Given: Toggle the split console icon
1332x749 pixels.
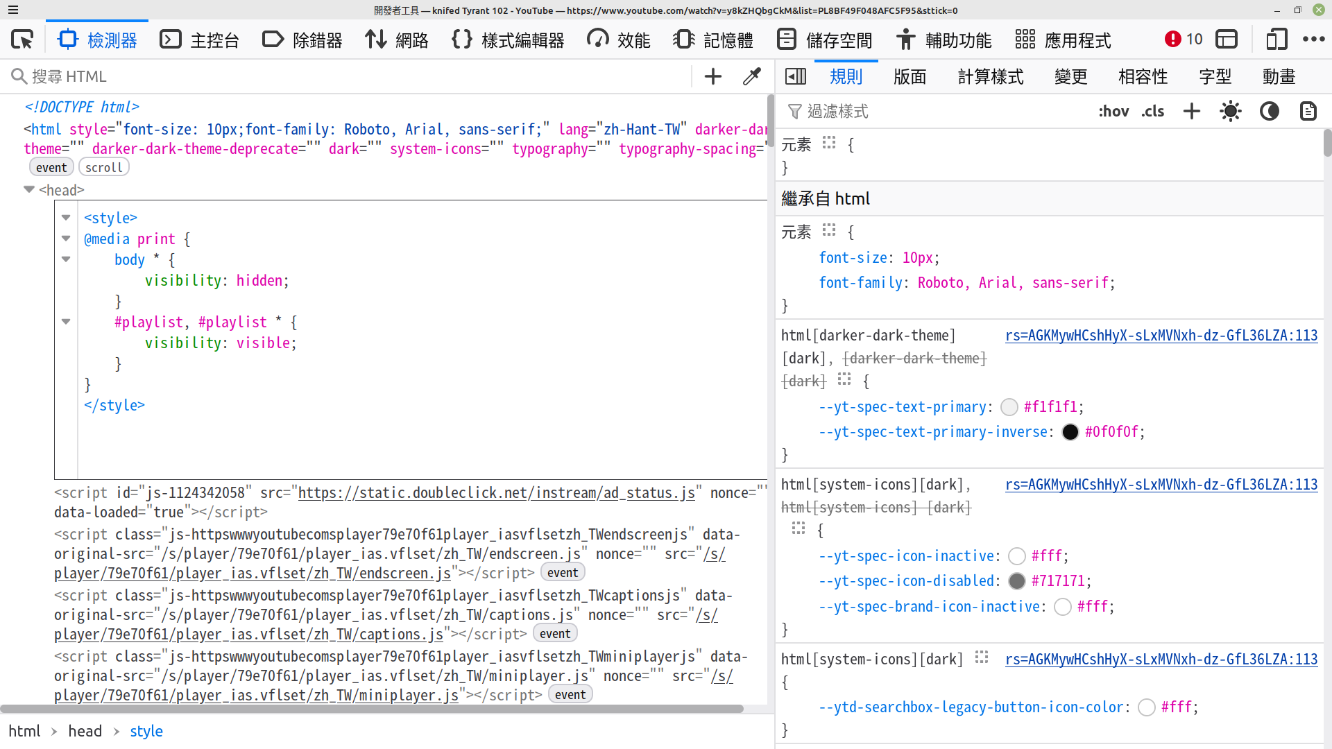Looking at the screenshot, I should 1227,40.
